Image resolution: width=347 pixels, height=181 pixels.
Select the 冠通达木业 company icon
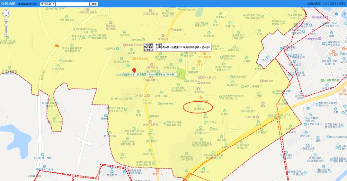click(x=58, y=66)
